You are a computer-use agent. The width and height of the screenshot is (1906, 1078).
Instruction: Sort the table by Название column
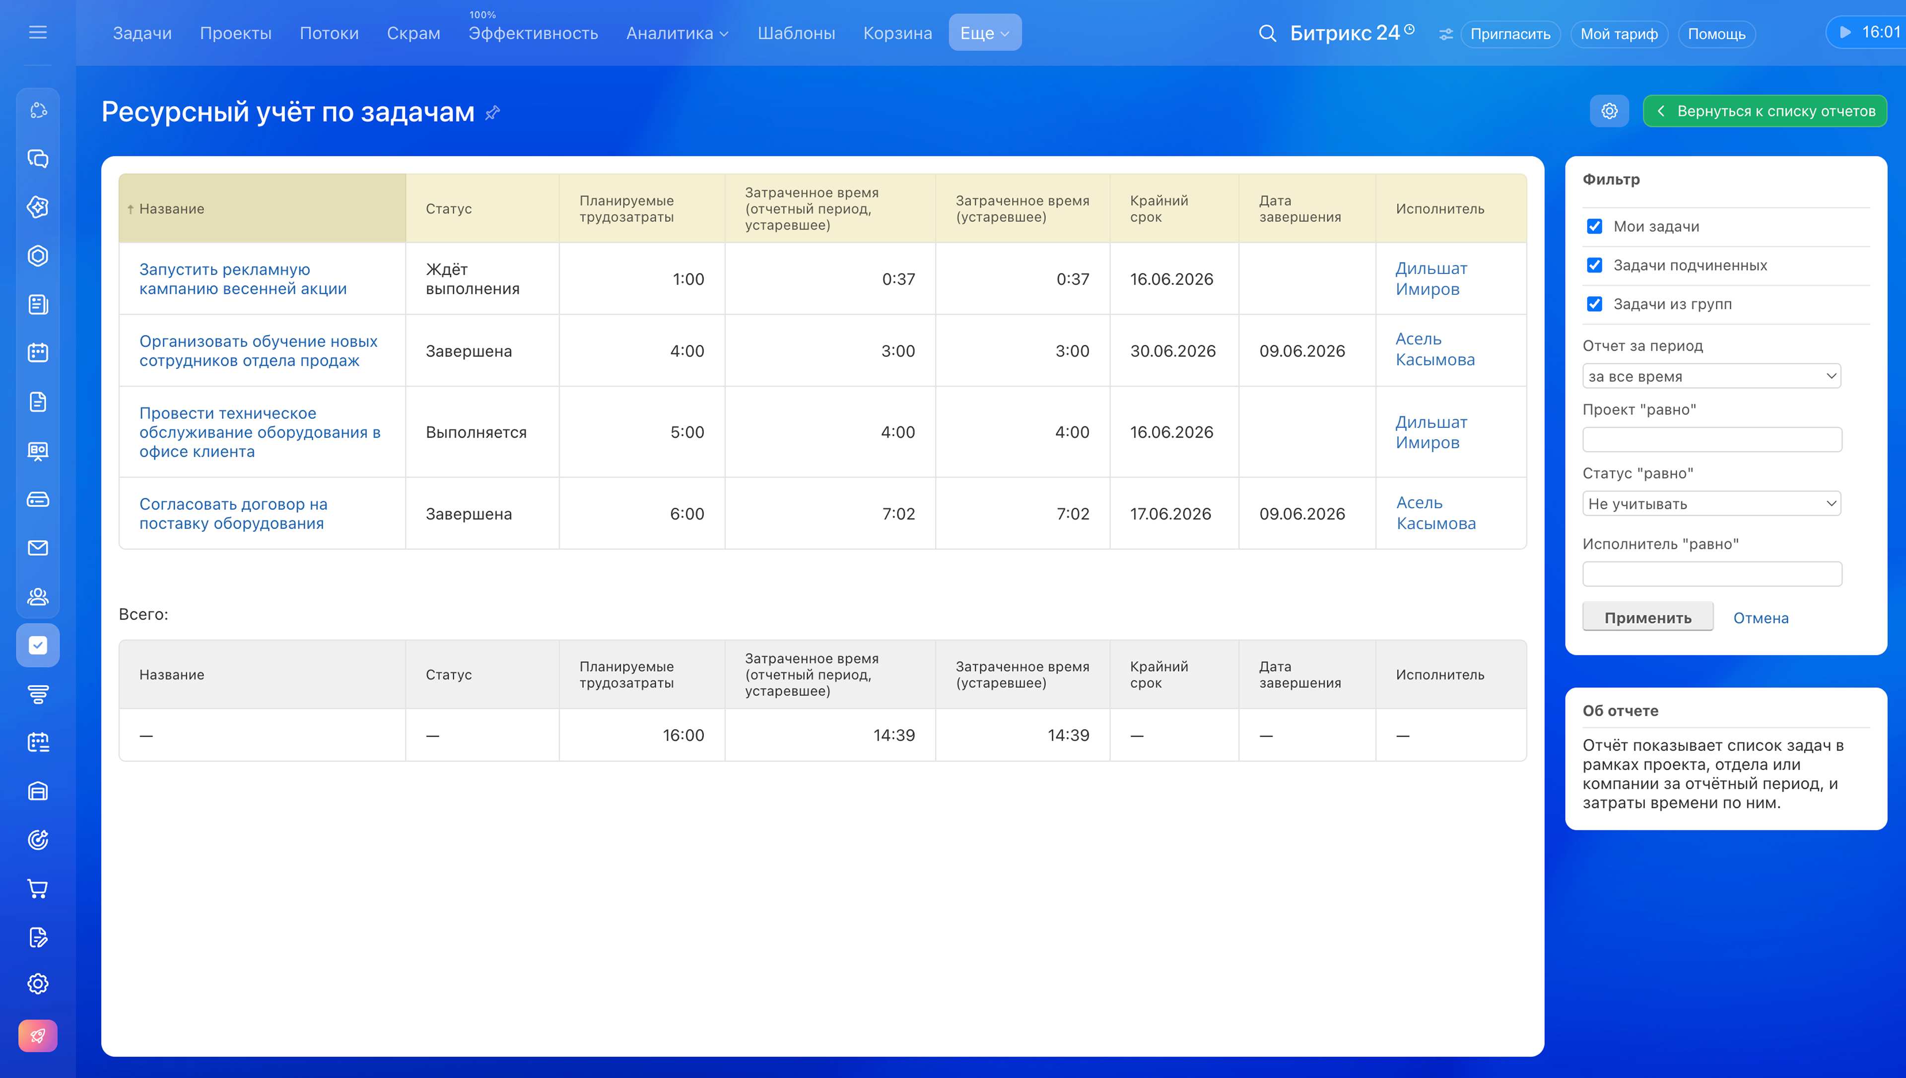point(262,209)
